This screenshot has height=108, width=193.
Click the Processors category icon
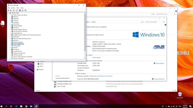[12, 49]
